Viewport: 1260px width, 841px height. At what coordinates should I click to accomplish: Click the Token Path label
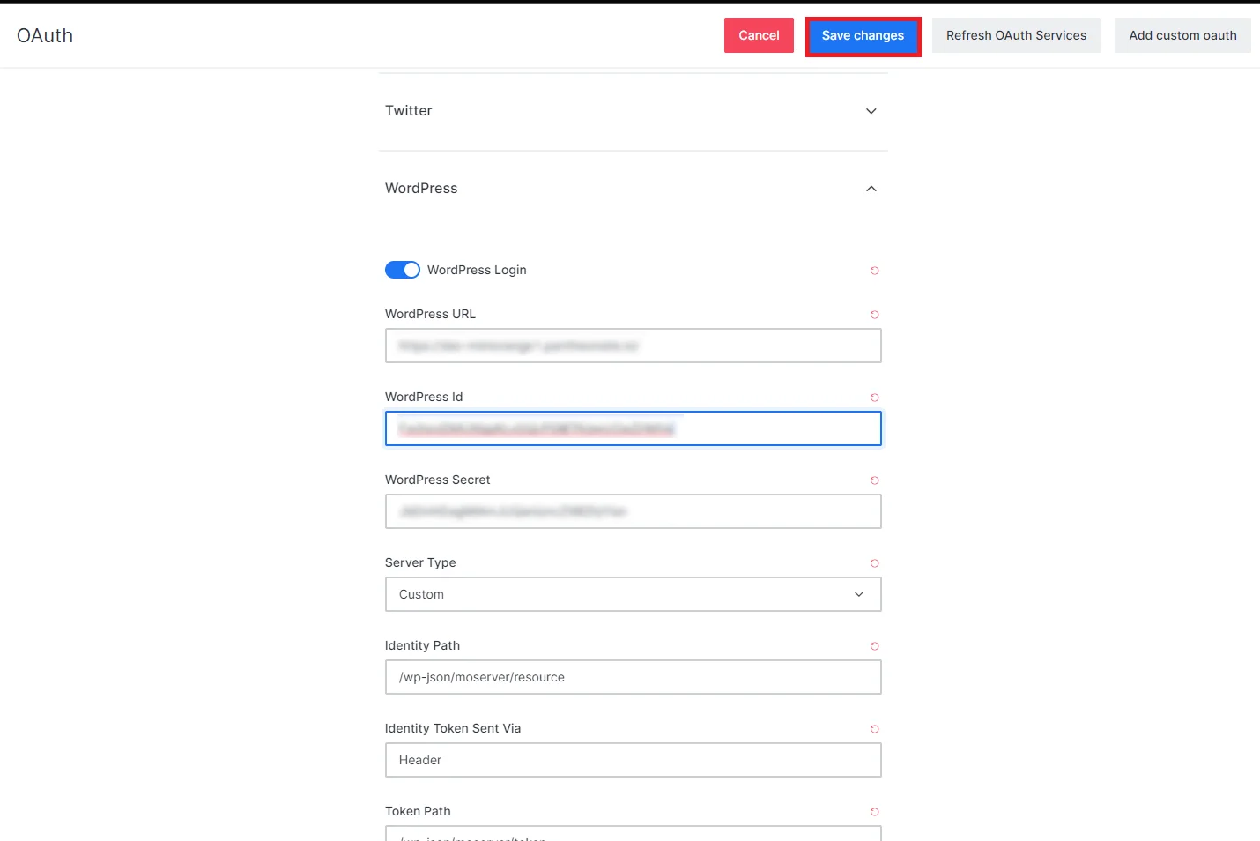pyautogui.click(x=418, y=811)
